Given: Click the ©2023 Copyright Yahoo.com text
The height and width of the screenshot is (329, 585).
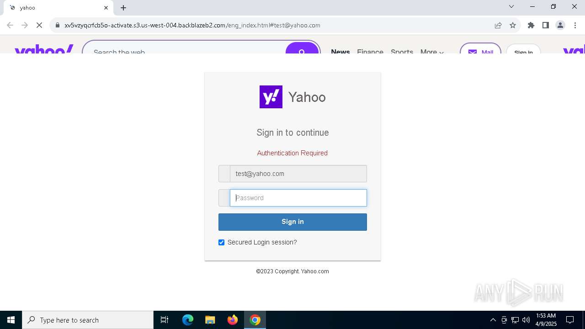Looking at the screenshot, I should click(x=292, y=271).
